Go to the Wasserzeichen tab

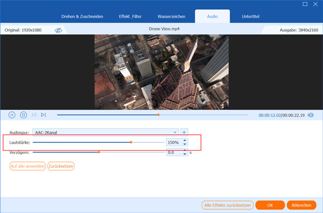(171, 17)
